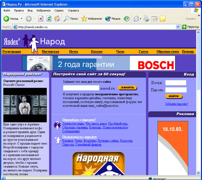Image resolution: width=202 pixels, height=180 pixels.
Task: Open the Лучшие сайты link
Action: (x=108, y=141)
